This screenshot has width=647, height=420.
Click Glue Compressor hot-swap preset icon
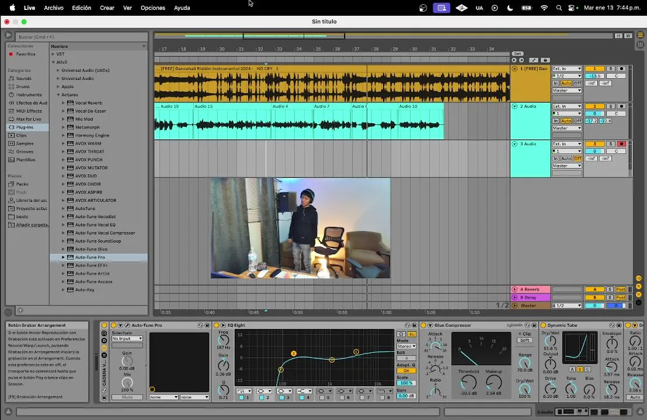[527, 325]
